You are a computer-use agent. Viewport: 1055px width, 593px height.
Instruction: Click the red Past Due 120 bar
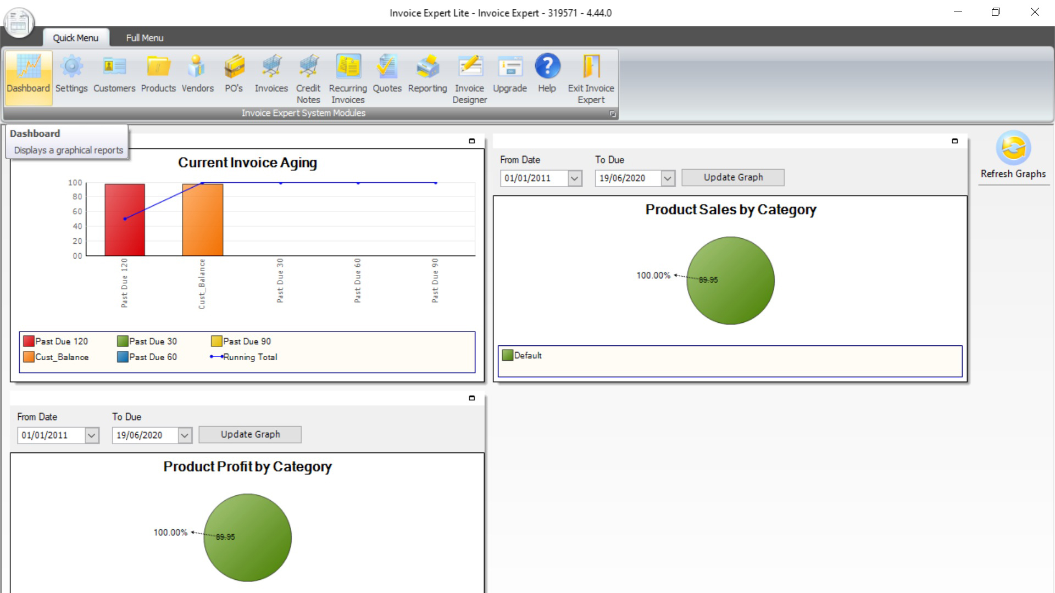[x=125, y=220]
